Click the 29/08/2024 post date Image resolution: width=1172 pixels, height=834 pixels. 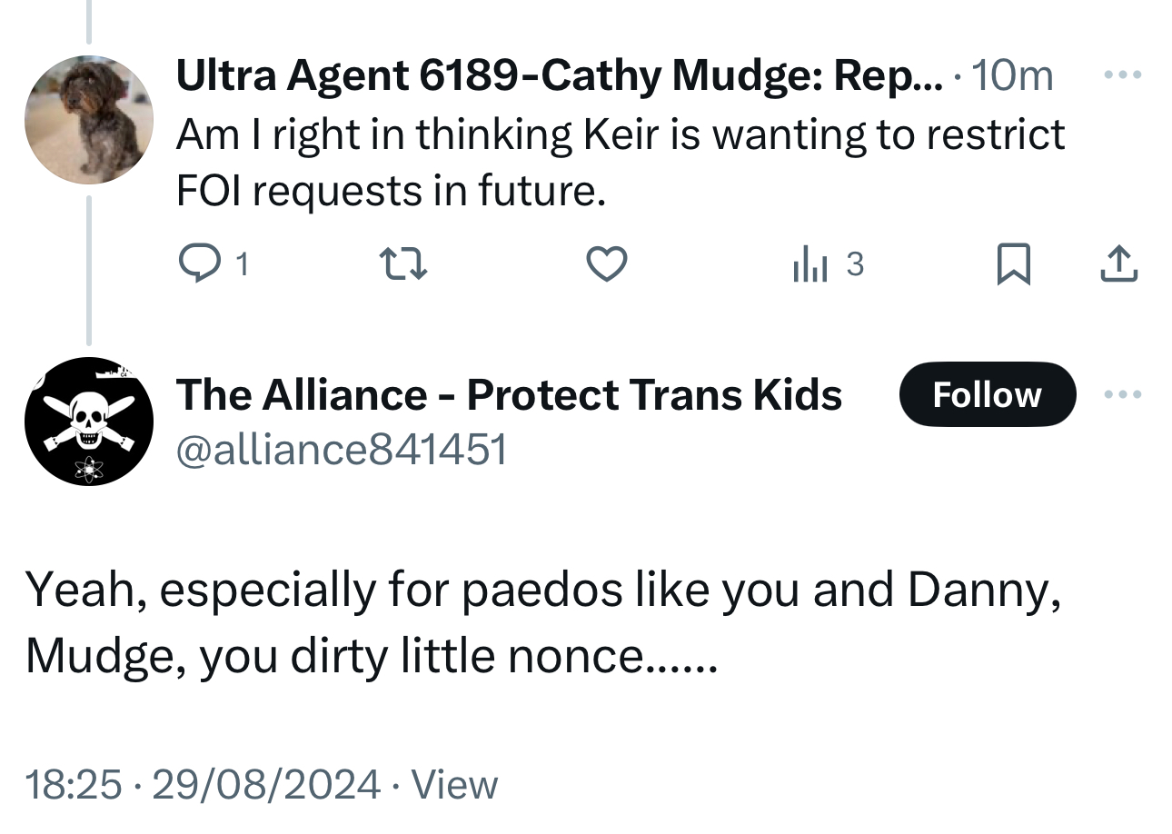[x=266, y=784]
